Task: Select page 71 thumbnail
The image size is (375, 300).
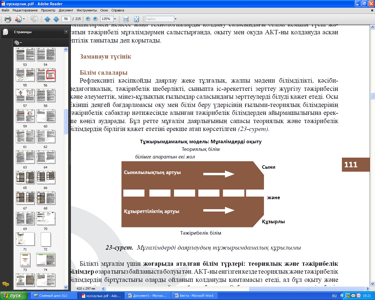Action: [25, 239]
